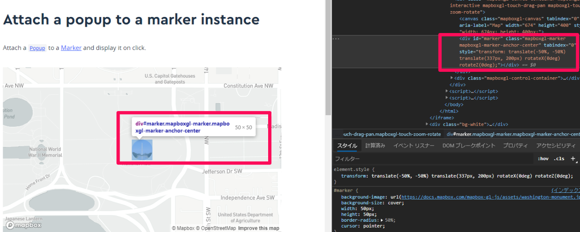Switch to the プロパティ tab
The height and width of the screenshot is (232, 580).
(x=515, y=145)
